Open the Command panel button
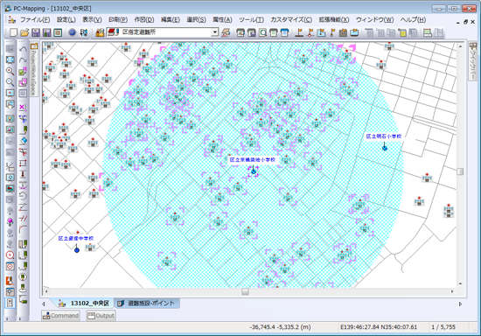The height and width of the screenshot is (336, 481). tap(60, 316)
